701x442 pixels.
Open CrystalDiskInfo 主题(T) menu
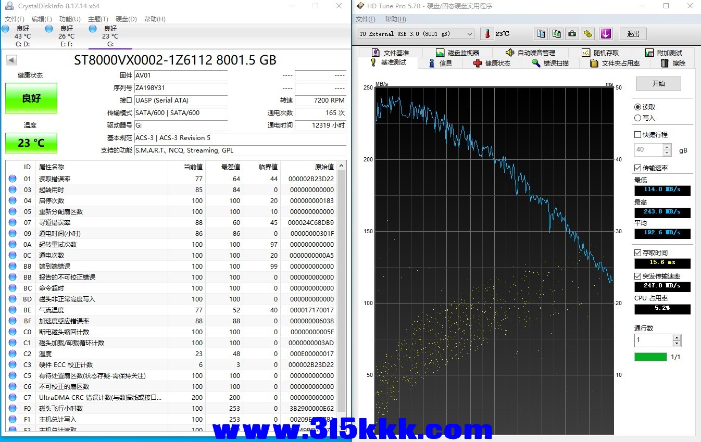pos(98,19)
